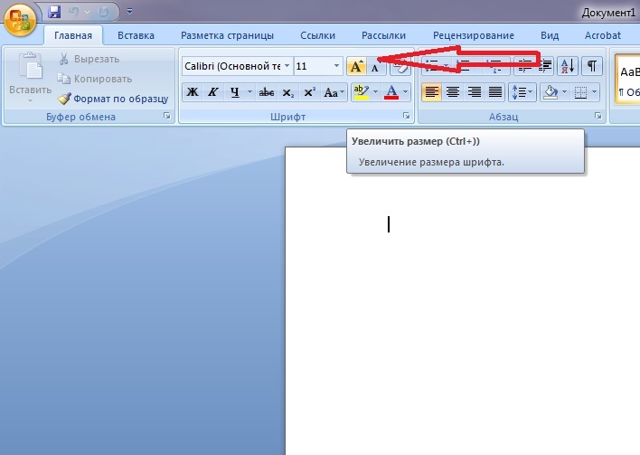The width and height of the screenshot is (640, 455).
Task: Open the Буфер обмена dialog launcher
Action: [x=167, y=117]
